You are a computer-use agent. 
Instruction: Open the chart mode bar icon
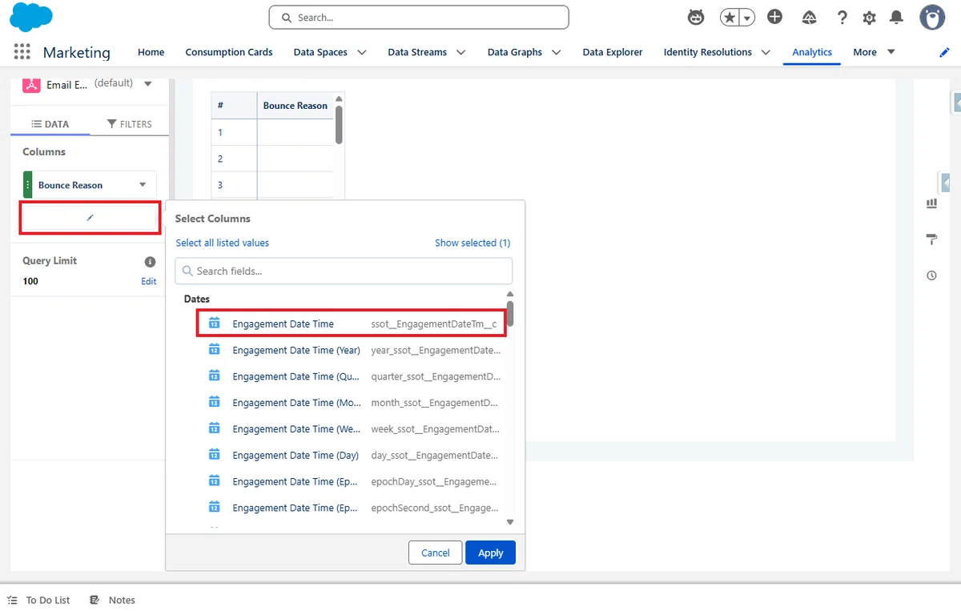[931, 203]
